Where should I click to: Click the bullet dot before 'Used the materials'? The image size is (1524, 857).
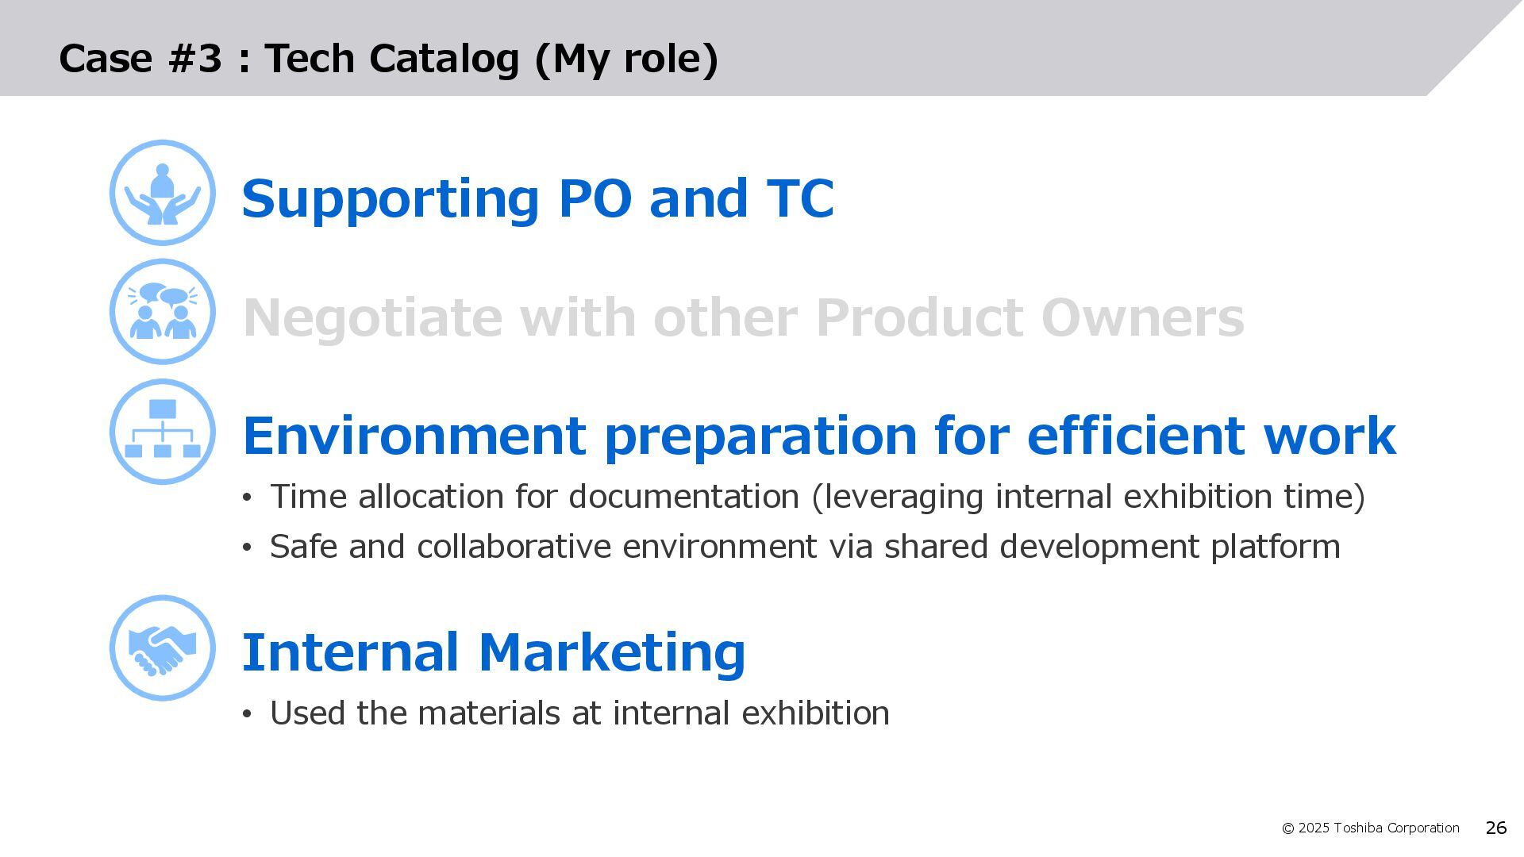pos(247,715)
